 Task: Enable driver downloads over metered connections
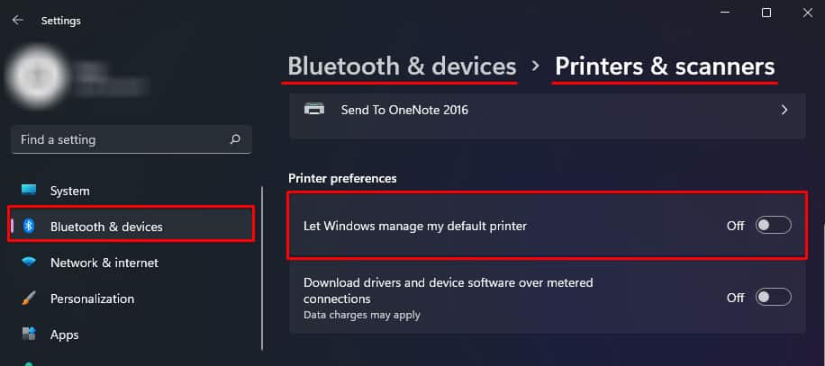point(773,298)
